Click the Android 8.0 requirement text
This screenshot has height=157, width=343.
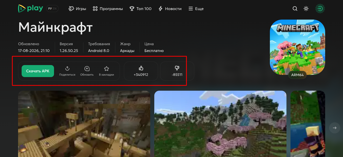coord(99,51)
